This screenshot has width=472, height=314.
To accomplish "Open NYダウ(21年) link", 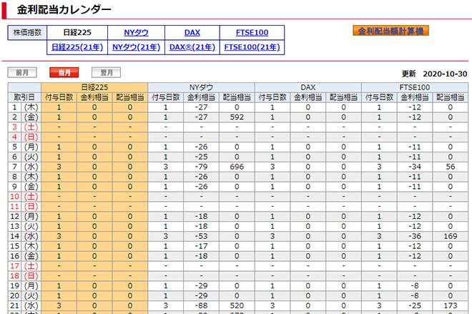I will point(136,47).
